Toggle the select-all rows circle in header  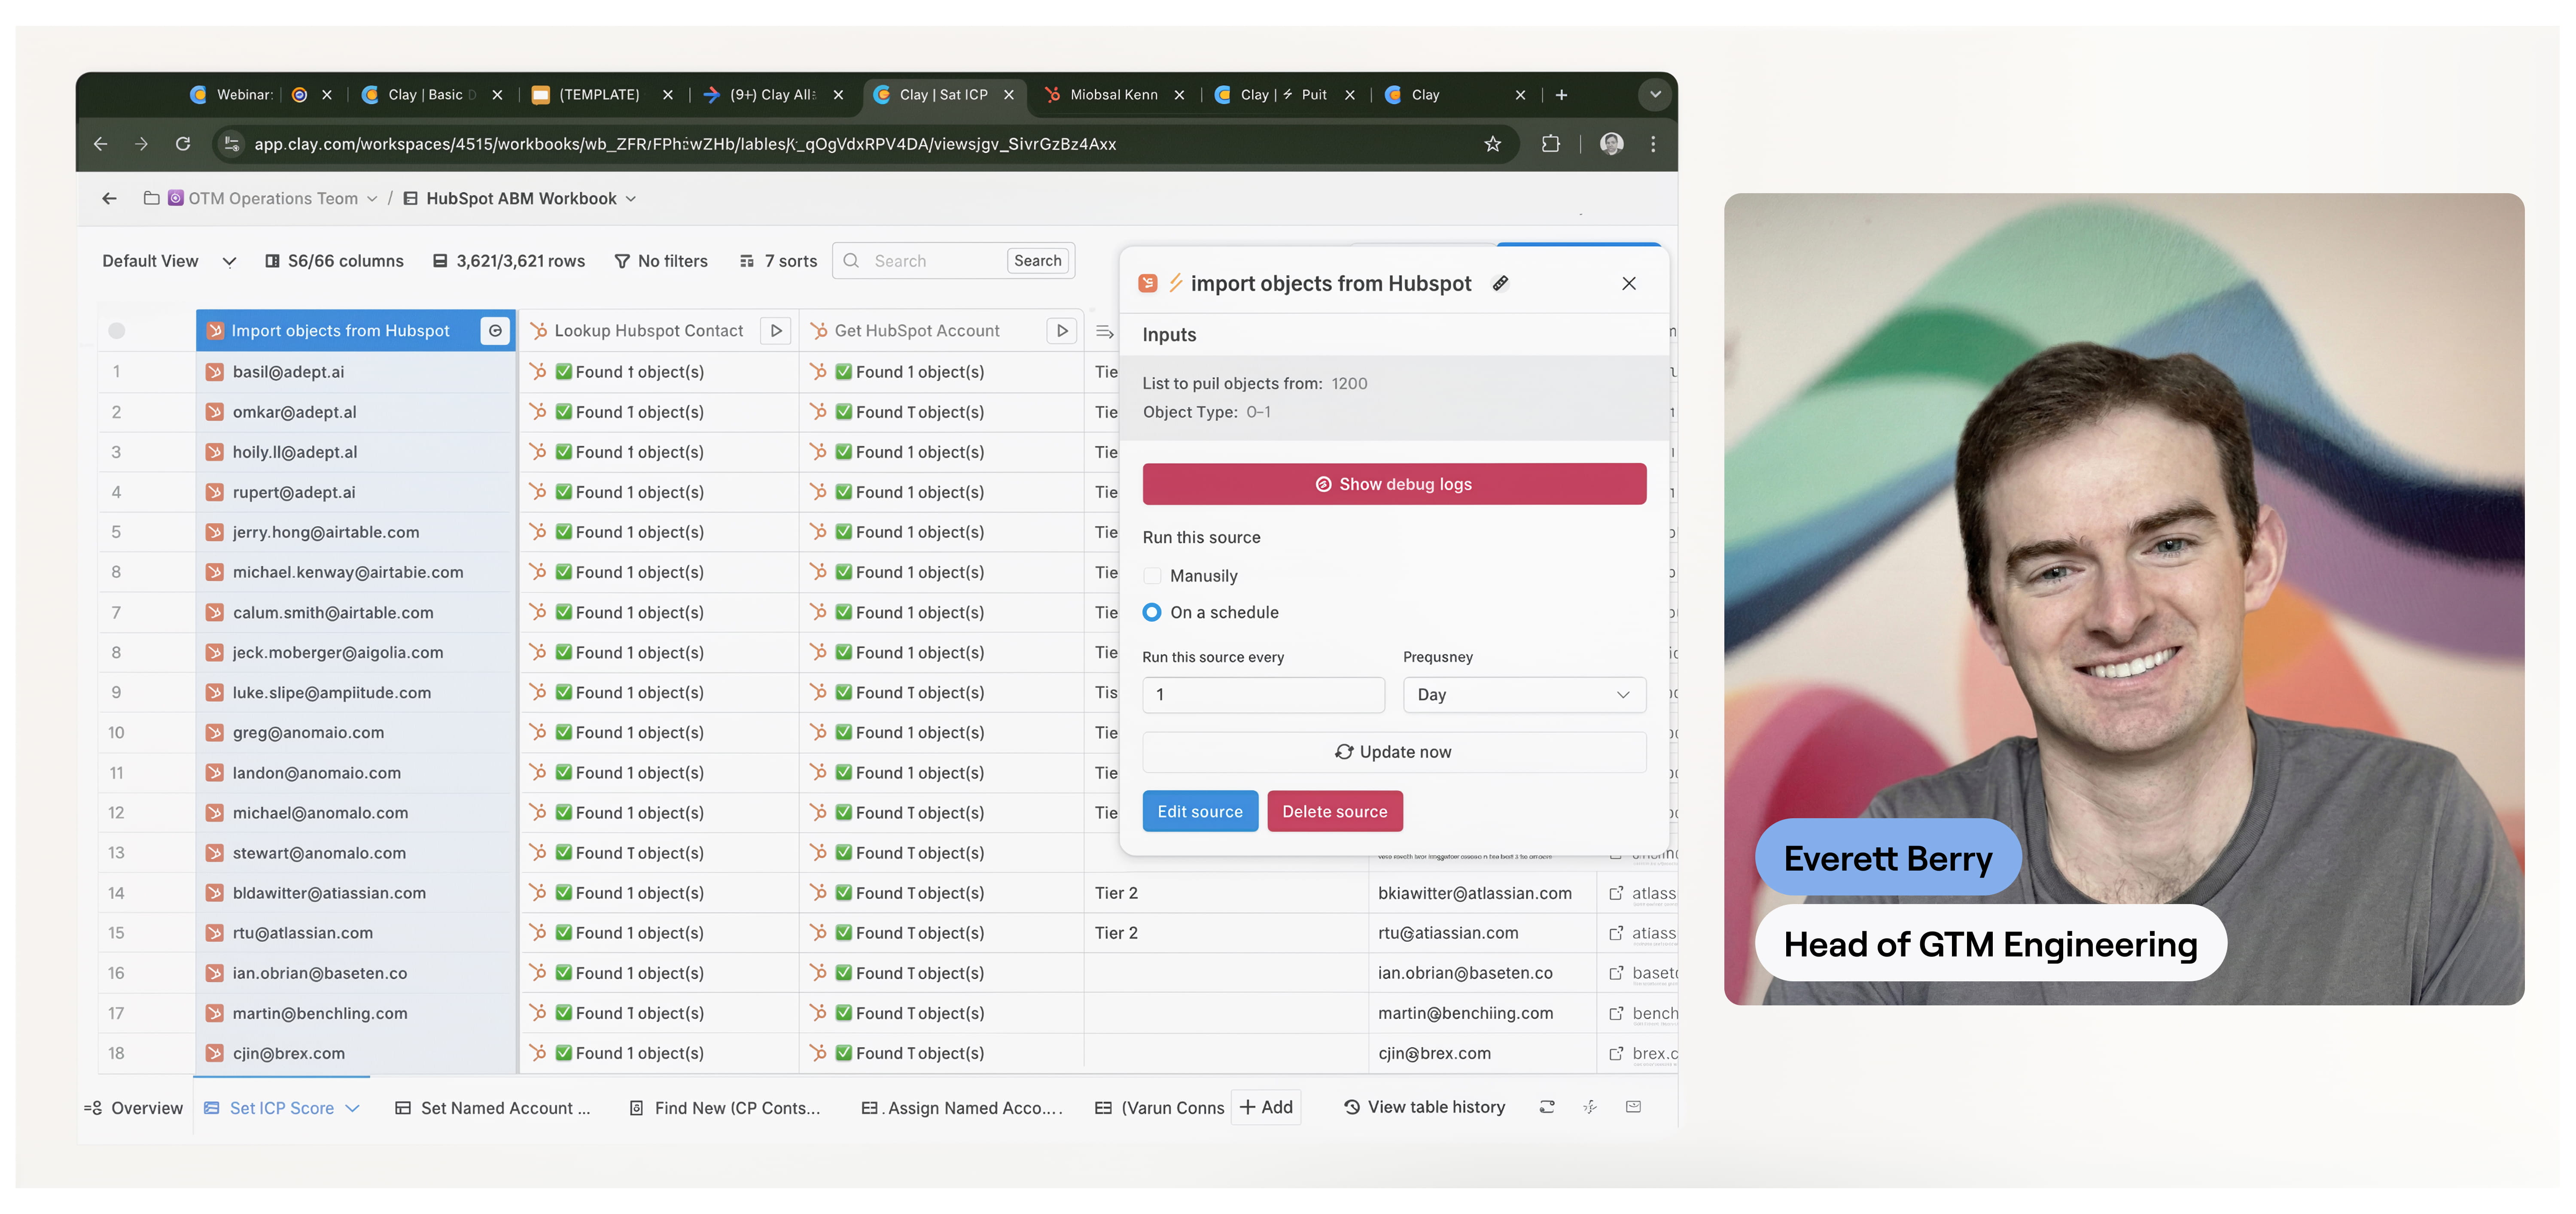point(117,331)
